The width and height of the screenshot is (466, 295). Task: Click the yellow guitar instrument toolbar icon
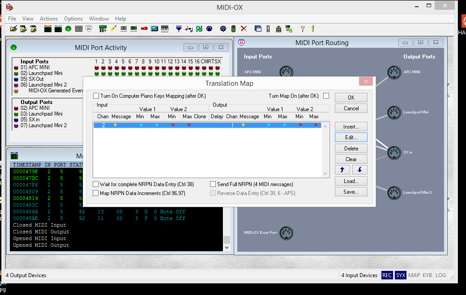pos(113,29)
